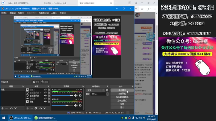Switch to 我的资料 个人中心 browser tab
Viewport: 216px width, 121px height.
pyautogui.click(x=55, y=3)
